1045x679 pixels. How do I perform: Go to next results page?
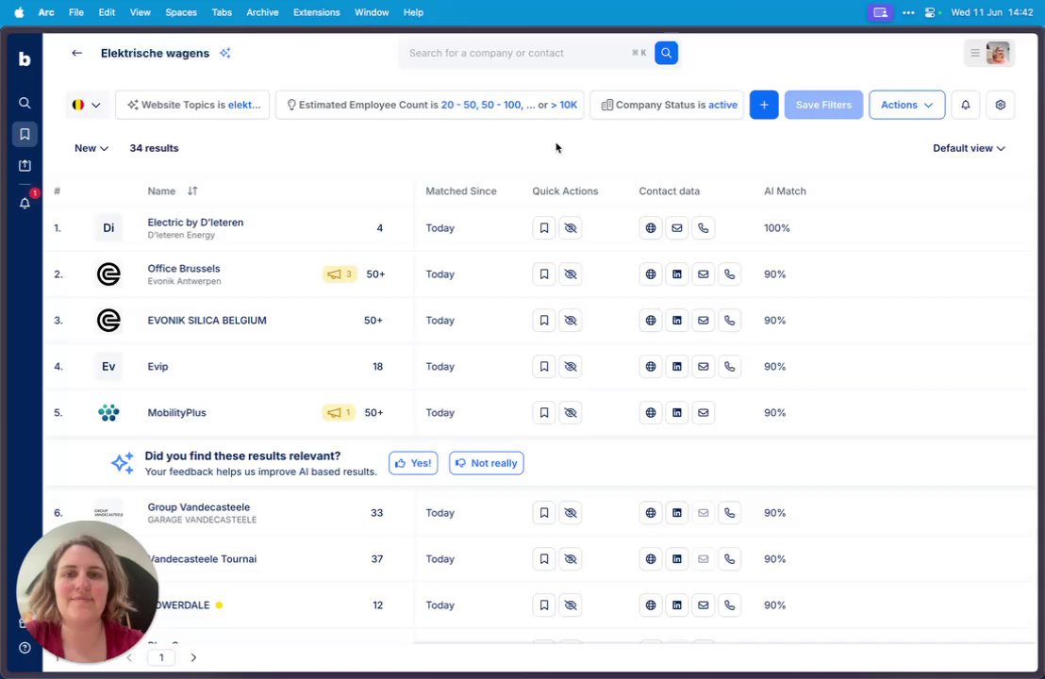193,657
